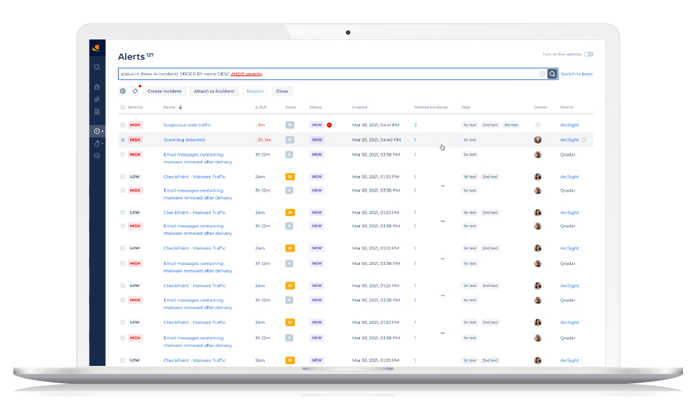Run the query with the magnifier search button
Image resolution: width=694 pixels, height=419 pixels.
[551, 74]
